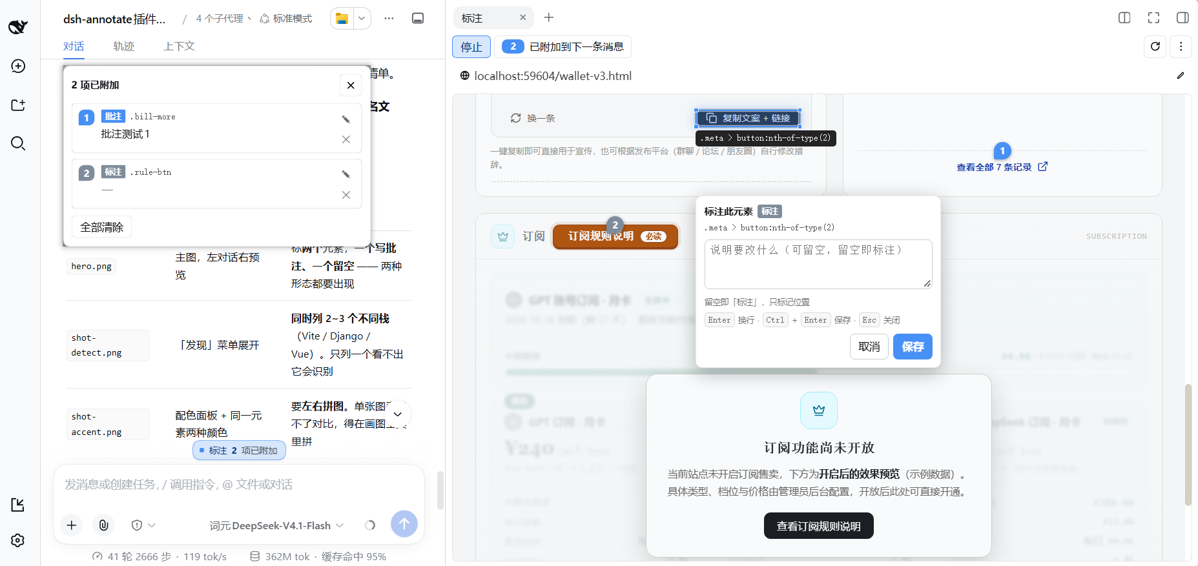Click 查看全部 7 条记录 link
The height and width of the screenshot is (566, 1198).
tap(1002, 167)
